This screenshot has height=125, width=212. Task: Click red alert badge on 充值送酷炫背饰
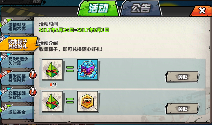tap(33, 92)
